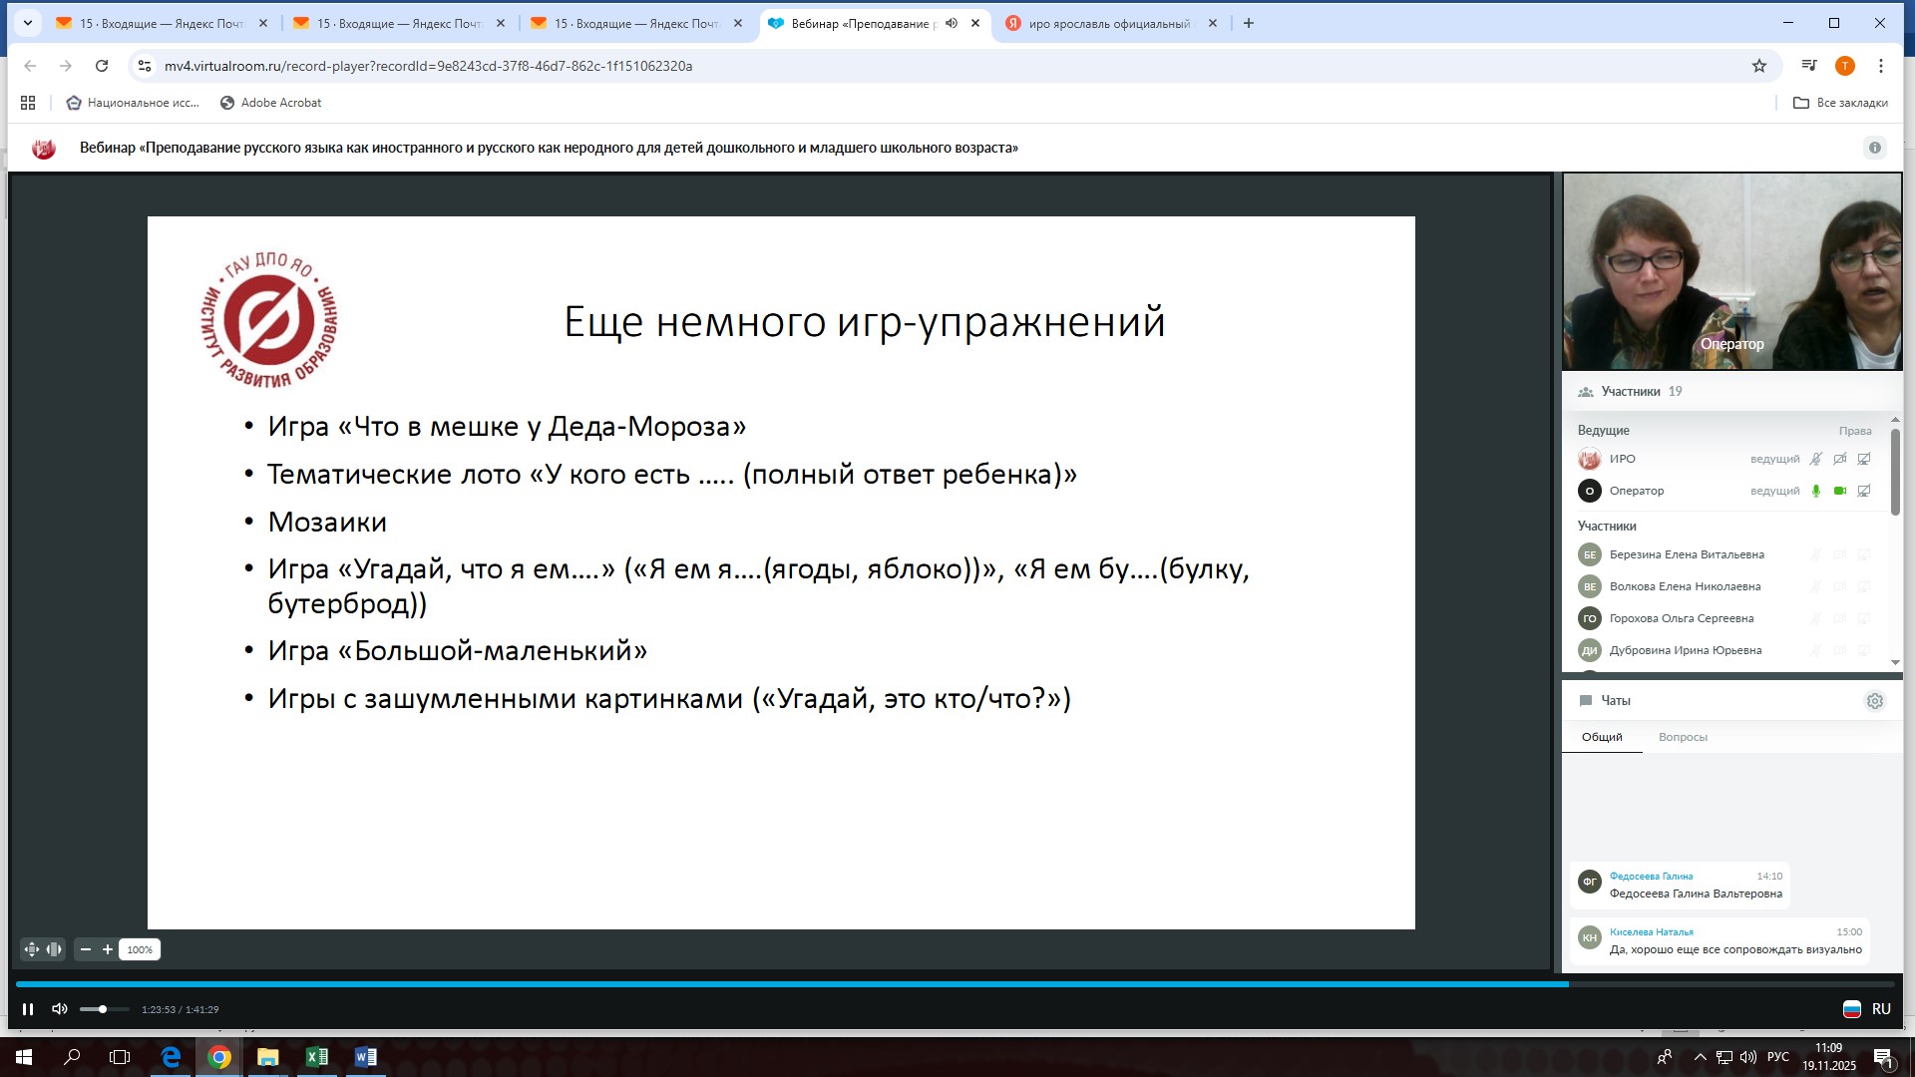The image size is (1915, 1077).
Task: Expand the browser tab search dropdown
Action: coord(27,23)
